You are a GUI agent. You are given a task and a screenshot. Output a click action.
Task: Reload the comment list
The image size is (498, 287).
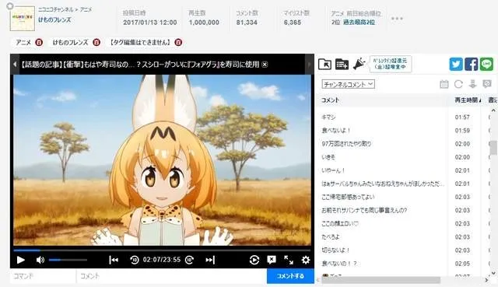tap(458, 84)
